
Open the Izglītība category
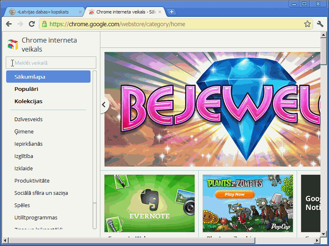[x=24, y=156]
